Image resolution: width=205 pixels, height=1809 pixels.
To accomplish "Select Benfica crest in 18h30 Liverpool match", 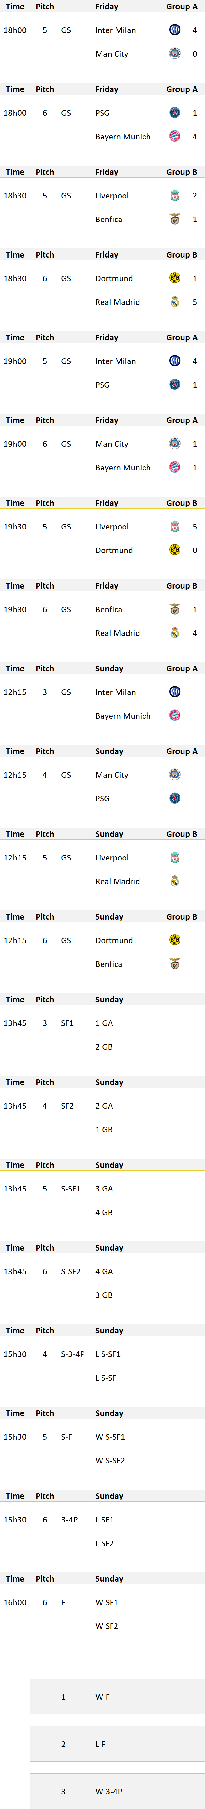I will pos(175,219).
